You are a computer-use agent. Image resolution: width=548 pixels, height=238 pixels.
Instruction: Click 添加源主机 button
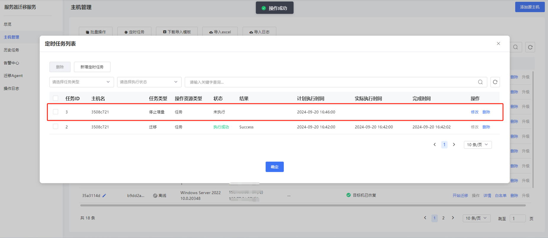530,7
